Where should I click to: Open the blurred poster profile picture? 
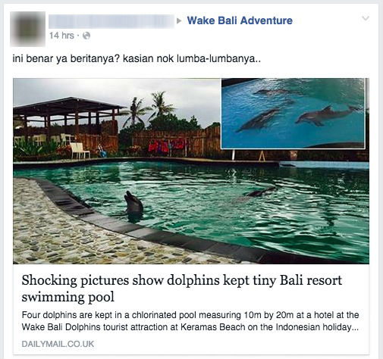coord(27,29)
